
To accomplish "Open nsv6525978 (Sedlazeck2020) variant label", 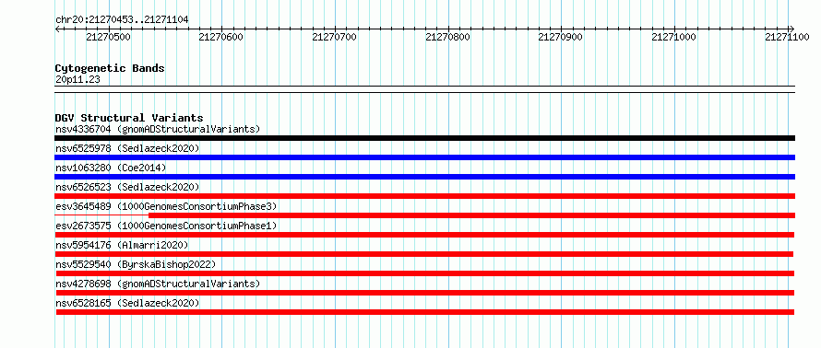I will pos(127,148).
